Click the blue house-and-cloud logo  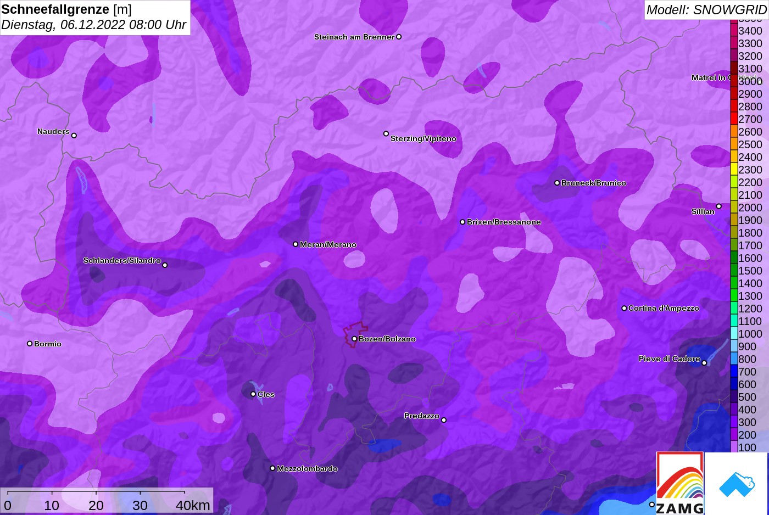tap(737, 484)
